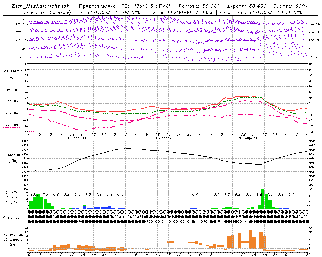Select the 'Модель COSMO-RU / 6.6км' text
This screenshot has height=257, width=322.
click(181, 12)
